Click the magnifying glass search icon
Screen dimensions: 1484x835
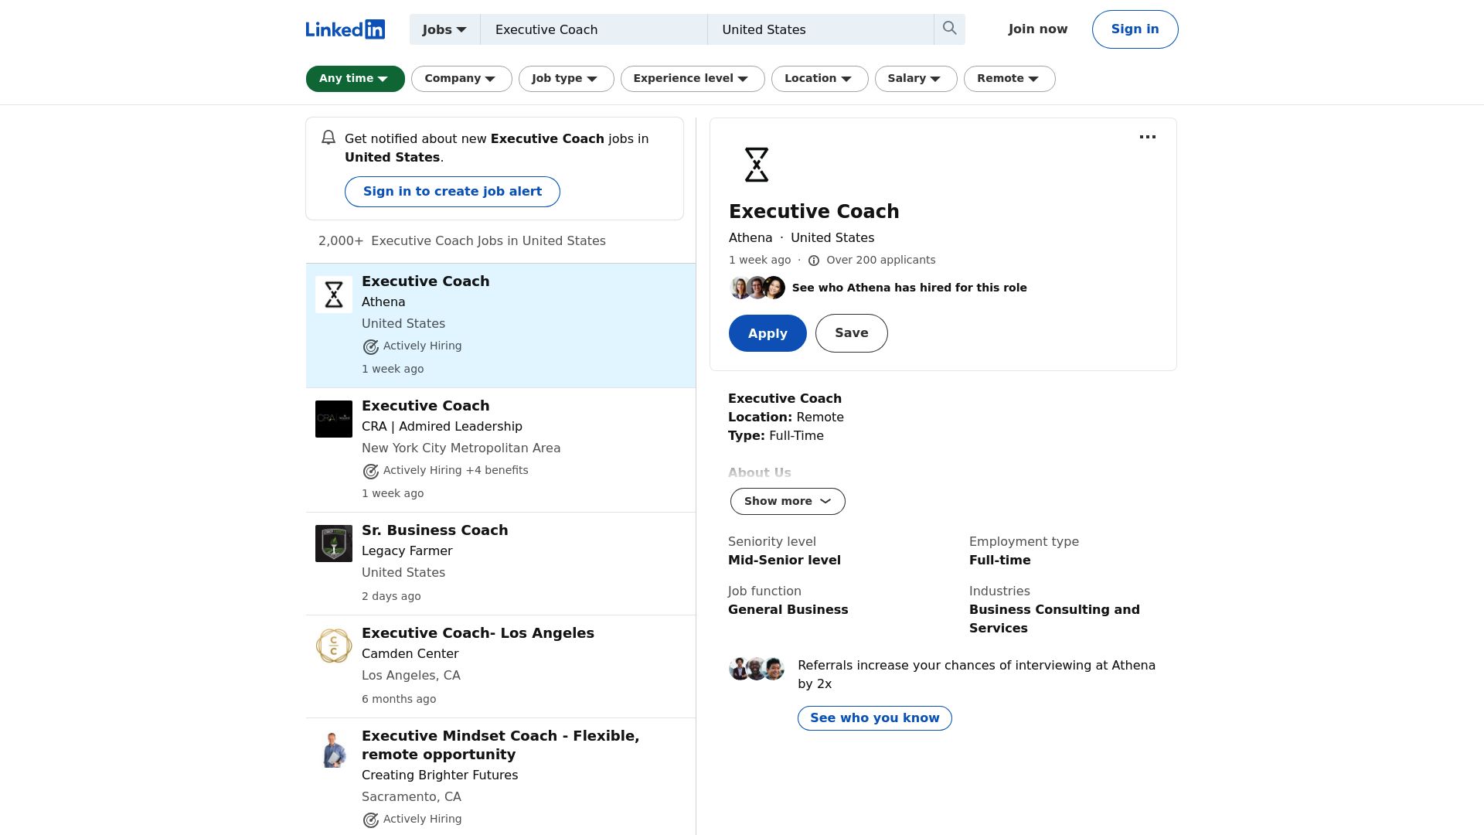(949, 29)
